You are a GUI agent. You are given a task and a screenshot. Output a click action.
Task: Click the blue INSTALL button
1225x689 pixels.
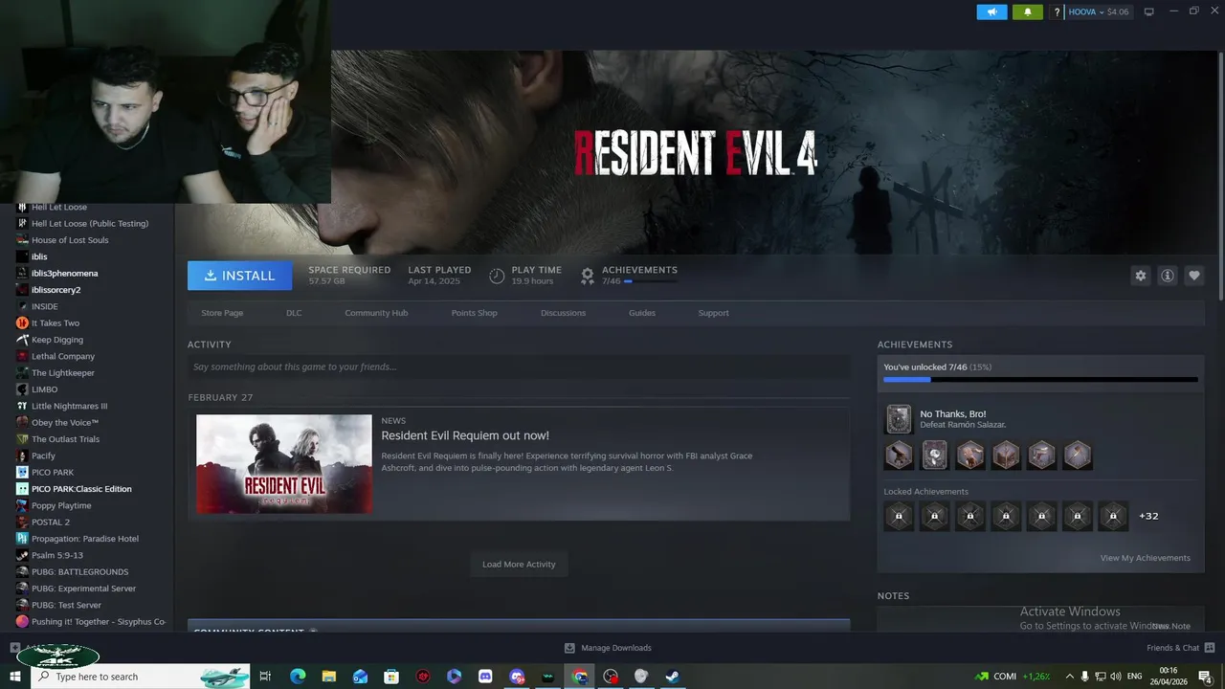pyautogui.click(x=239, y=276)
